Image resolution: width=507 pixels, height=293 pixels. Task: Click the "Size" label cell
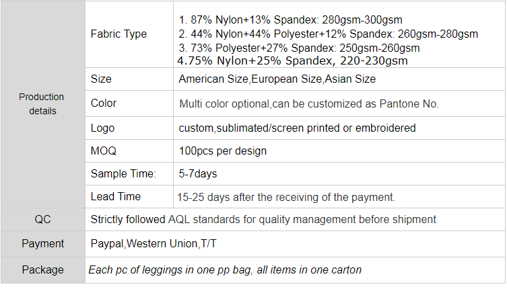point(101,79)
